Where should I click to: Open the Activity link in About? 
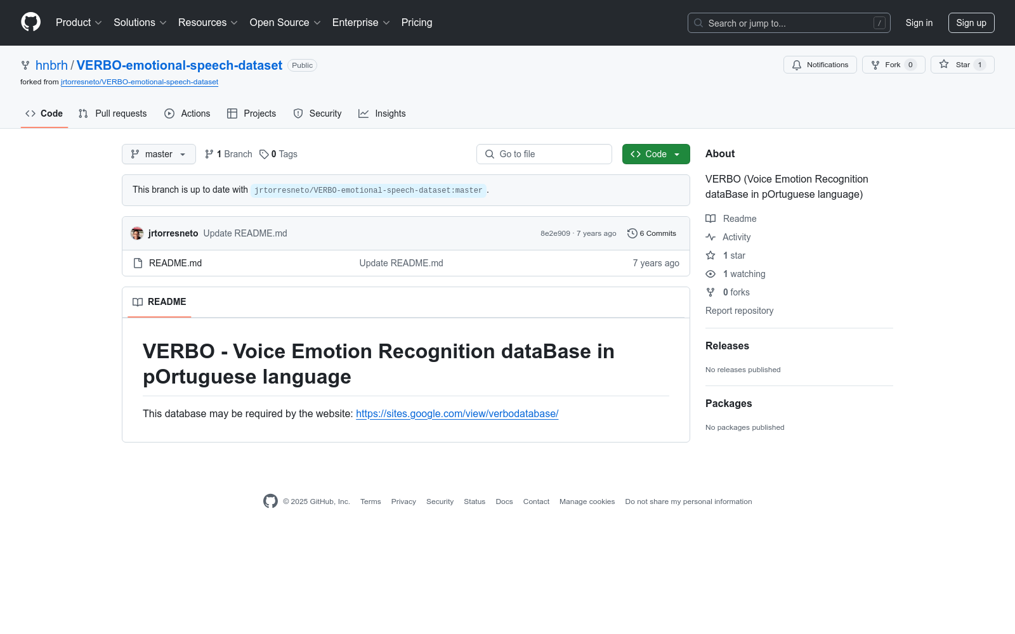coord(728,237)
